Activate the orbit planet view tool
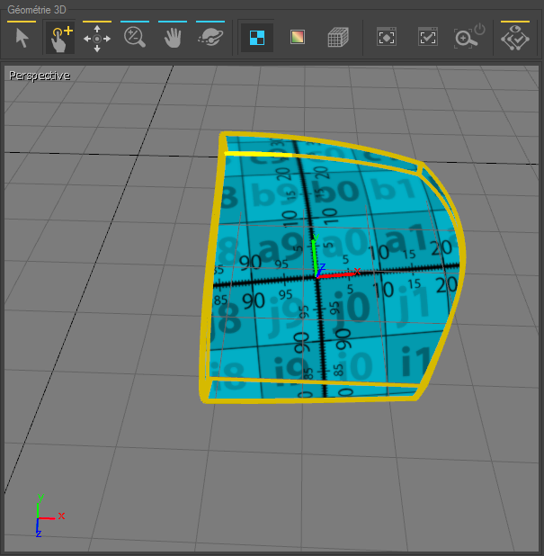This screenshot has width=544, height=556. [210, 38]
